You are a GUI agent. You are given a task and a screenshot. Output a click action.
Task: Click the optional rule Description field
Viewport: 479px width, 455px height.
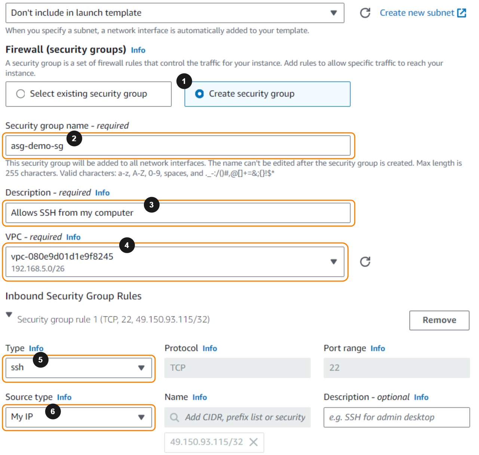click(396, 417)
